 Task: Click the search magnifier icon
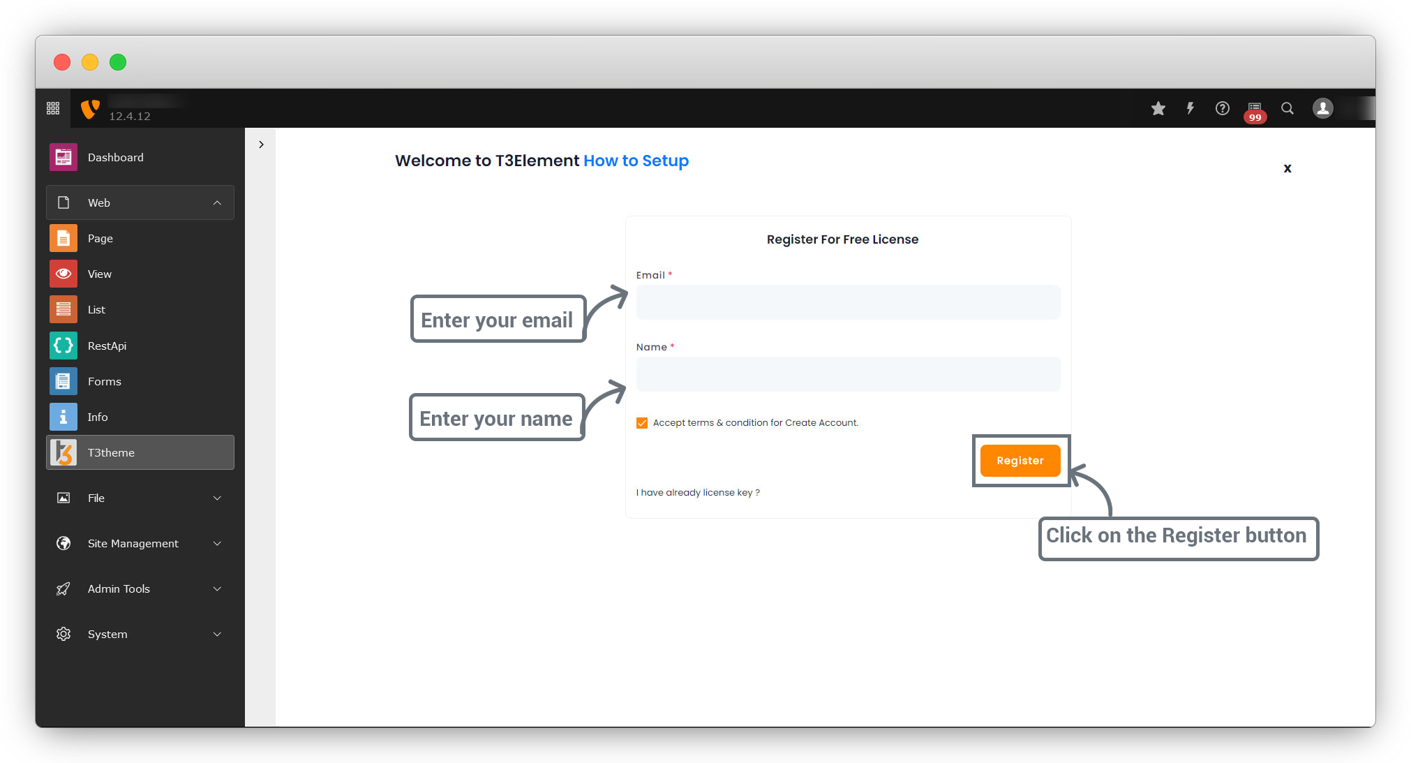click(x=1287, y=108)
